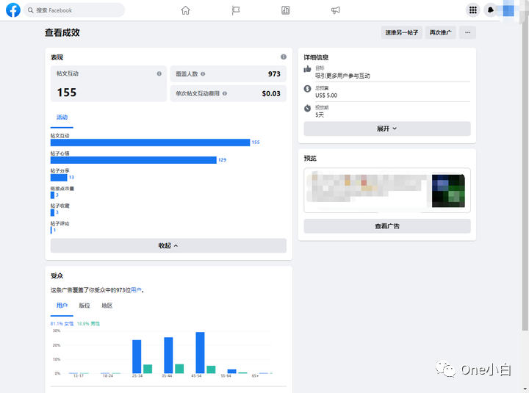Open the Pages flag icon
529x393 pixels.
pos(236,10)
